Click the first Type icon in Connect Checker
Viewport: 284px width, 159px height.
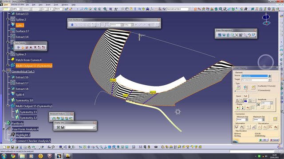coord(238,87)
